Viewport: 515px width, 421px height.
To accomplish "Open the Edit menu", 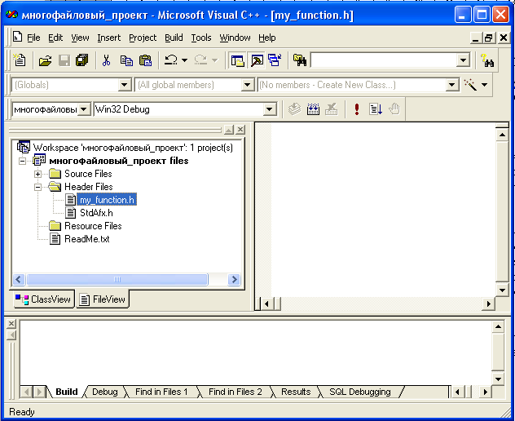I will [55, 38].
